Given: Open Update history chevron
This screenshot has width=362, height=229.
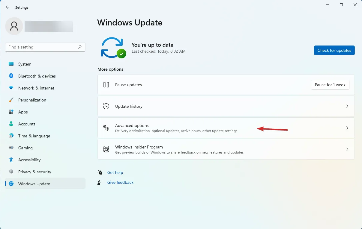Looking at the screenshot, I should pos(347,106).
